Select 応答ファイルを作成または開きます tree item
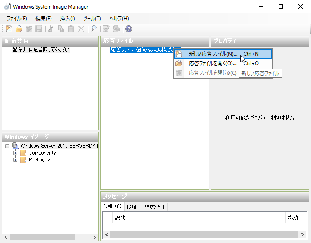This screenshot has height=243, width=311. pyautogui.click(x=145, y=50)
